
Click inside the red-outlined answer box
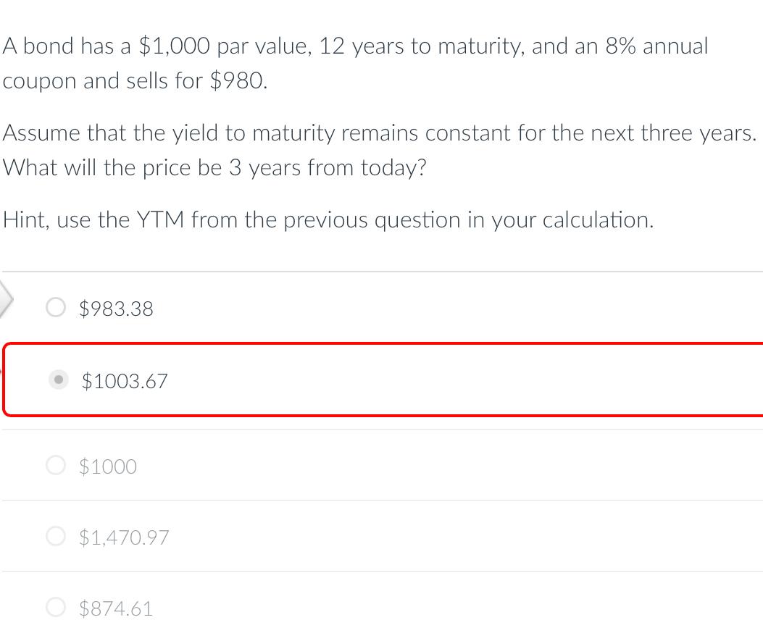[x=383, y=380]
